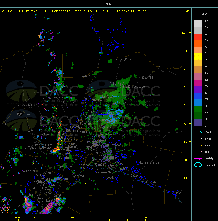Select the green swatch between 30 and 20
Viewport: 218px width, 221px height.
click(x=198, y=109)
